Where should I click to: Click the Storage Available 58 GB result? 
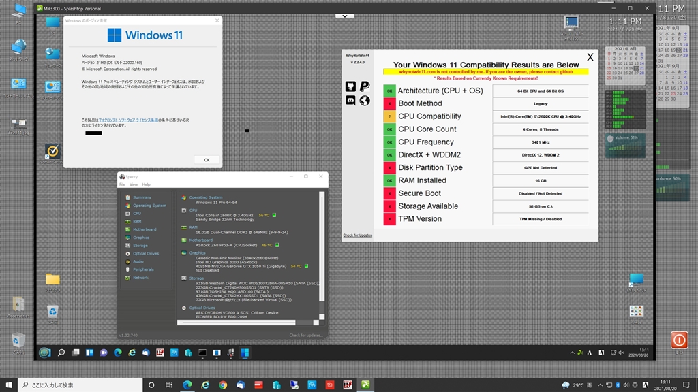[x=541, y=206]
